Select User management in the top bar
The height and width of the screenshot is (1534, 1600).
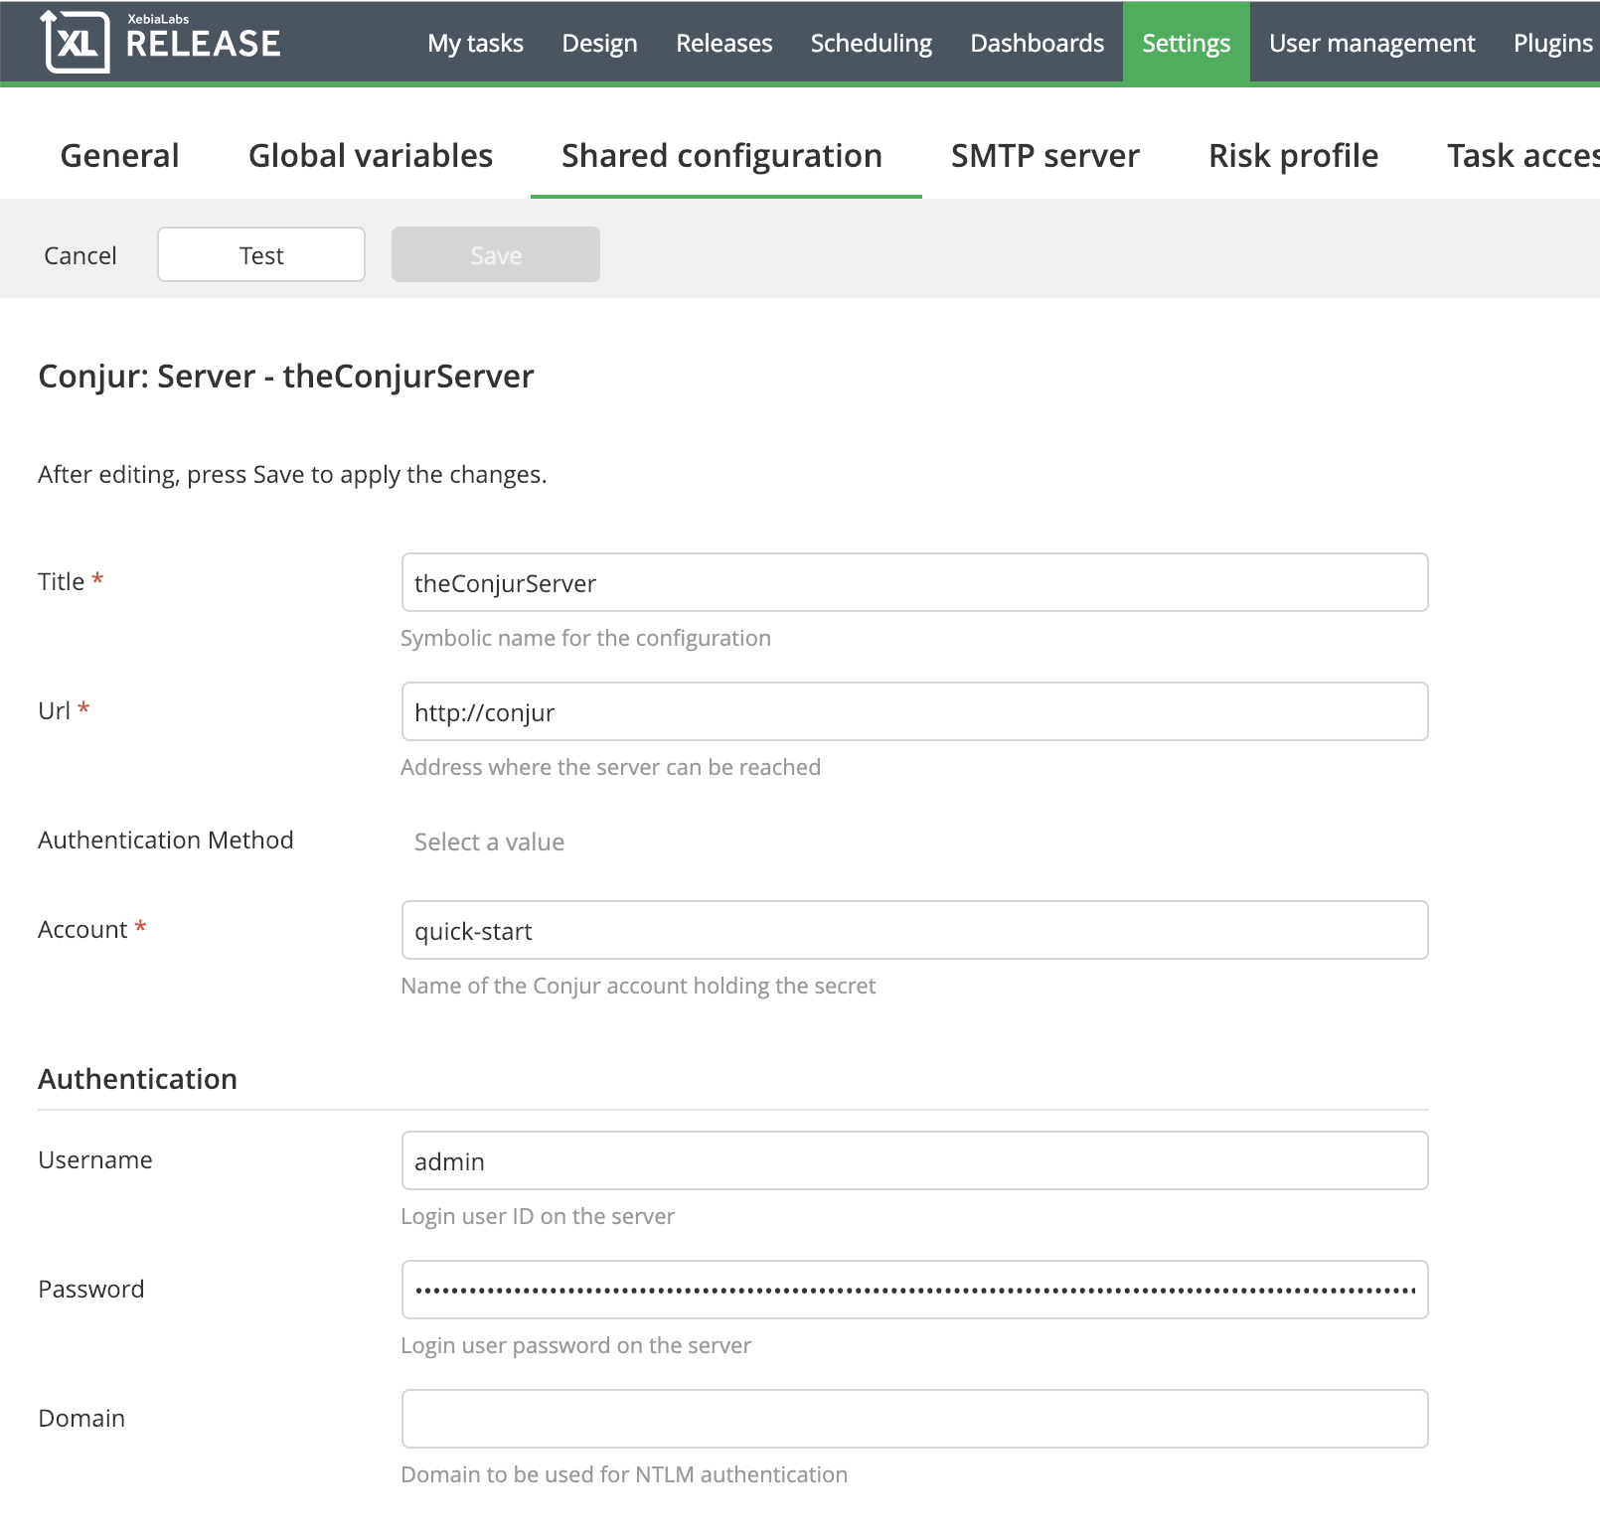click(1371, 43)
